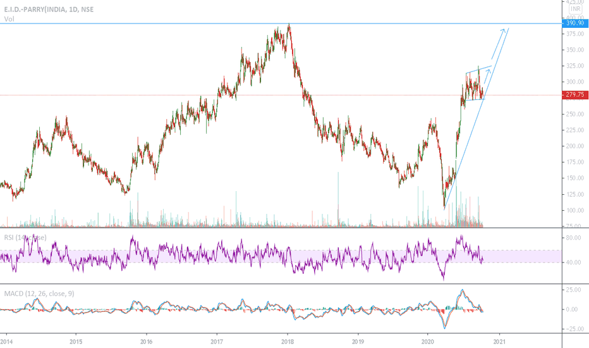Screen dimensions: 589x348
Task: Click the 2014 label on time axis
Action: click(x=6, y=342)
